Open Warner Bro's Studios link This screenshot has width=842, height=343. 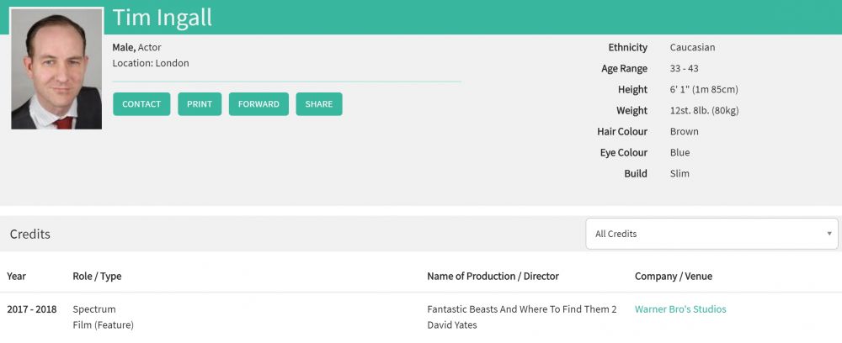[680, 309]
